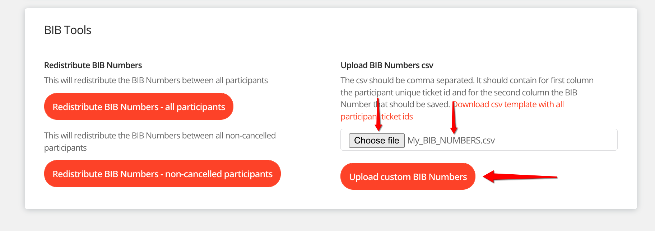Click empty area of file input box

click(x=557, y=140)
